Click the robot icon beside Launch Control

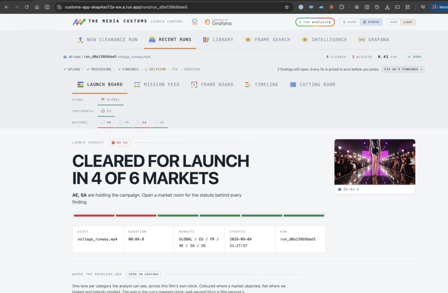195,22
